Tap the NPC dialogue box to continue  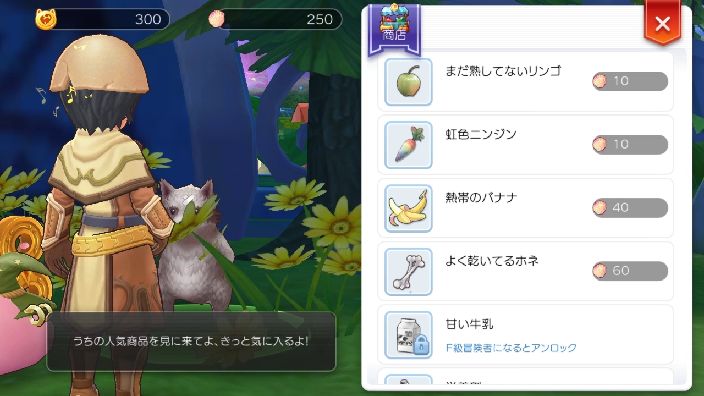[191, 342]
